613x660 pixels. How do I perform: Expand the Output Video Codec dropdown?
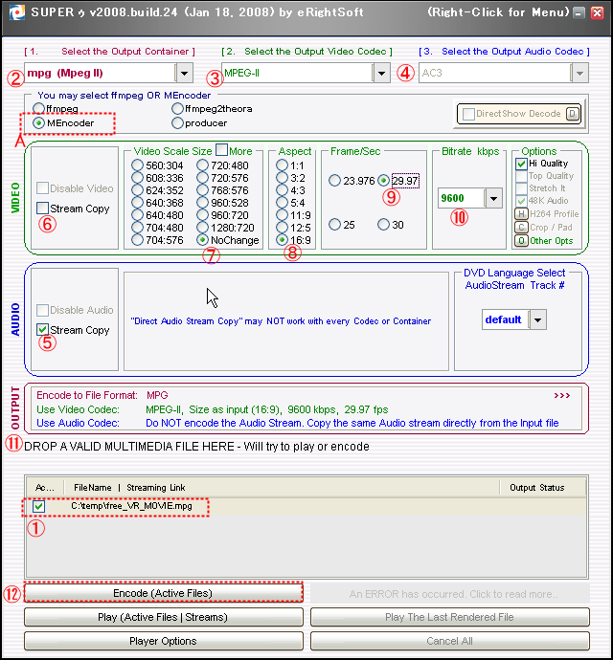(381, 73)
